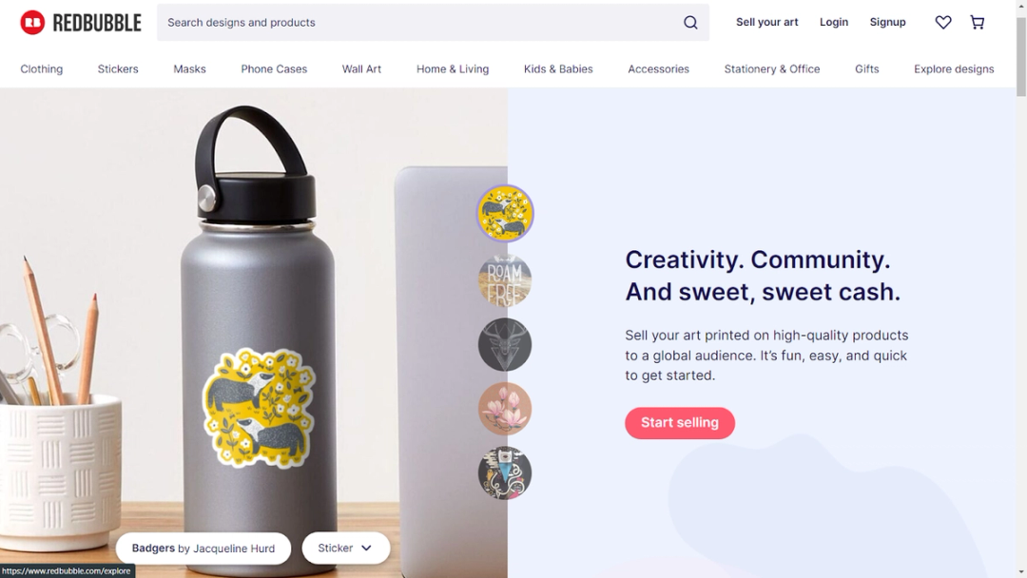
Task: Click the search magnifier icon
Action: 690,22
